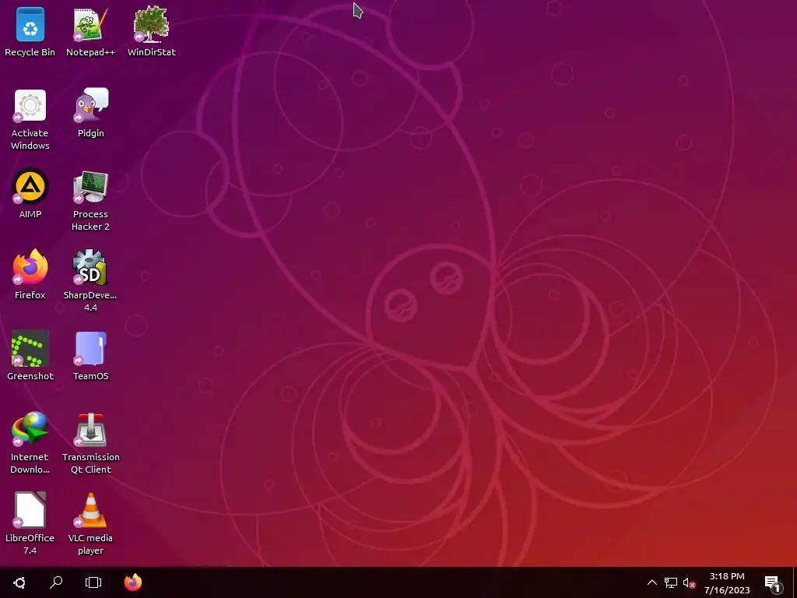Image resolution: width=797 pixels, height=598 pixels.
Task: Open the notification center icon
Action: [x=773, y=583]
